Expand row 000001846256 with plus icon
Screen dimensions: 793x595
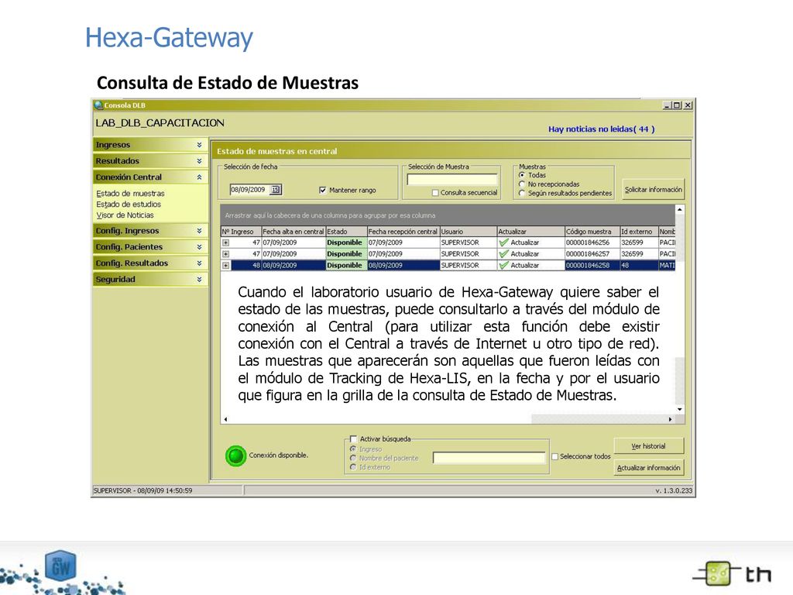225,242
